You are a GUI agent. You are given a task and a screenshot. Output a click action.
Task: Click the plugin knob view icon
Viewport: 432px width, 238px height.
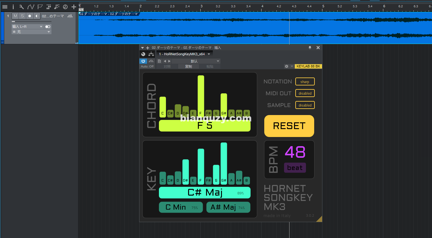[x=143, y=54]
